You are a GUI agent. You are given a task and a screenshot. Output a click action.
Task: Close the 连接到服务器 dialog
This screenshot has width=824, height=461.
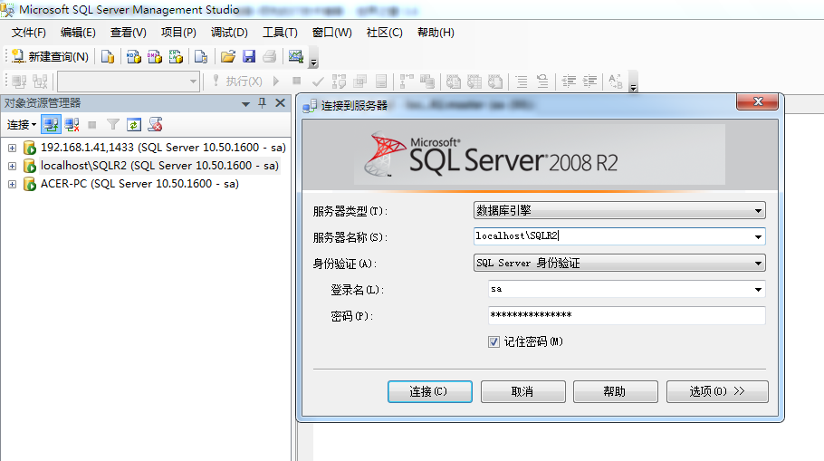(757, 102)
